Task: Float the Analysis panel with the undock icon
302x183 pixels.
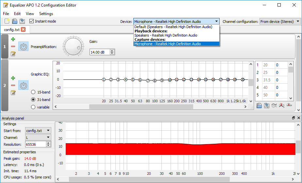Action: (x=293, y=118)
